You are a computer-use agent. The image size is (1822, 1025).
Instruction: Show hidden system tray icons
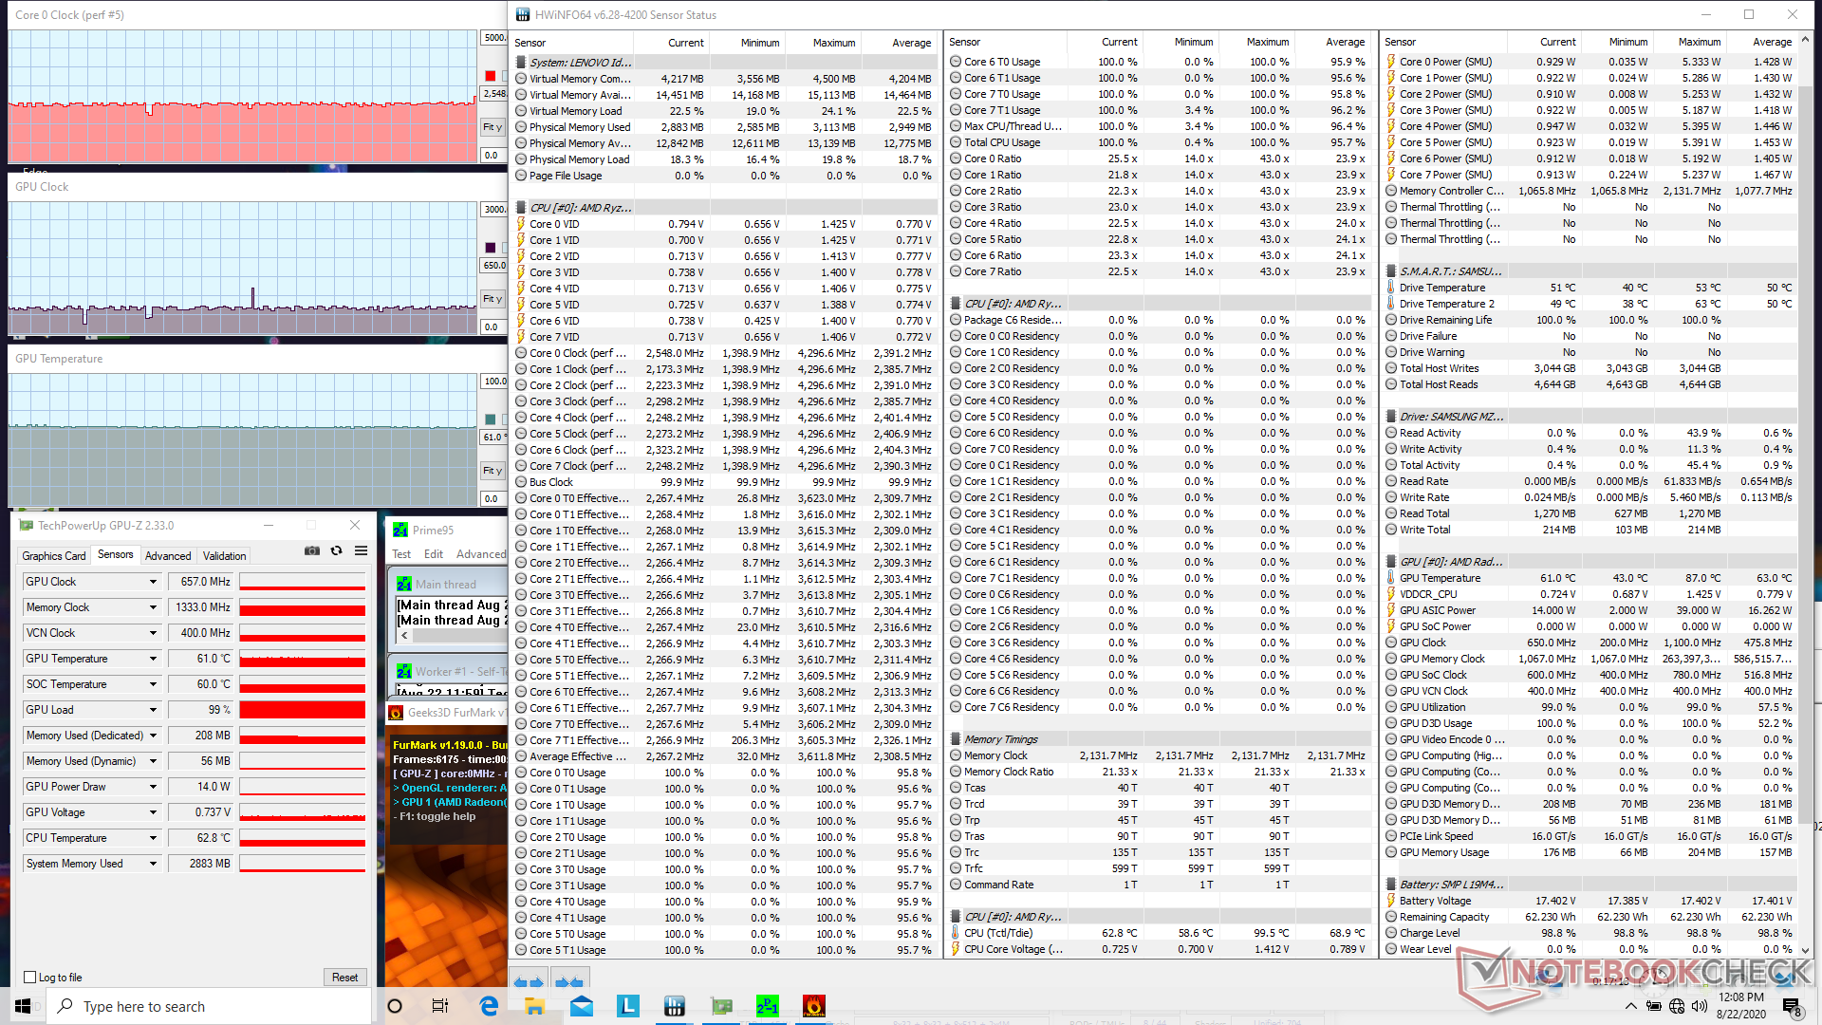(x=1630, y=1007)
